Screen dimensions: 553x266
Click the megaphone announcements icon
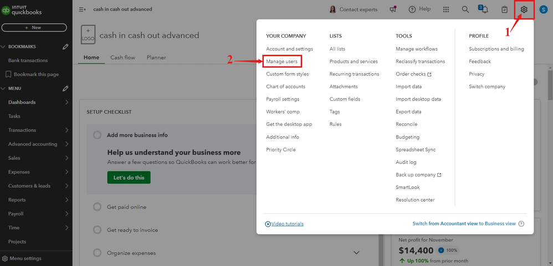click(393, 9)
